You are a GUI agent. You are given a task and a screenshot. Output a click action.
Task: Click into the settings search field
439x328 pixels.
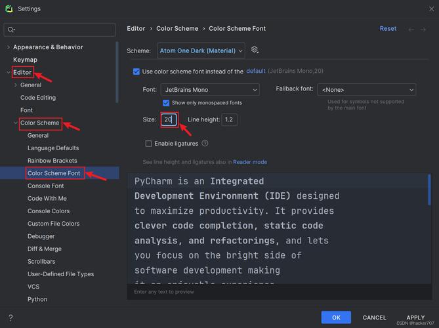[60, 30]
